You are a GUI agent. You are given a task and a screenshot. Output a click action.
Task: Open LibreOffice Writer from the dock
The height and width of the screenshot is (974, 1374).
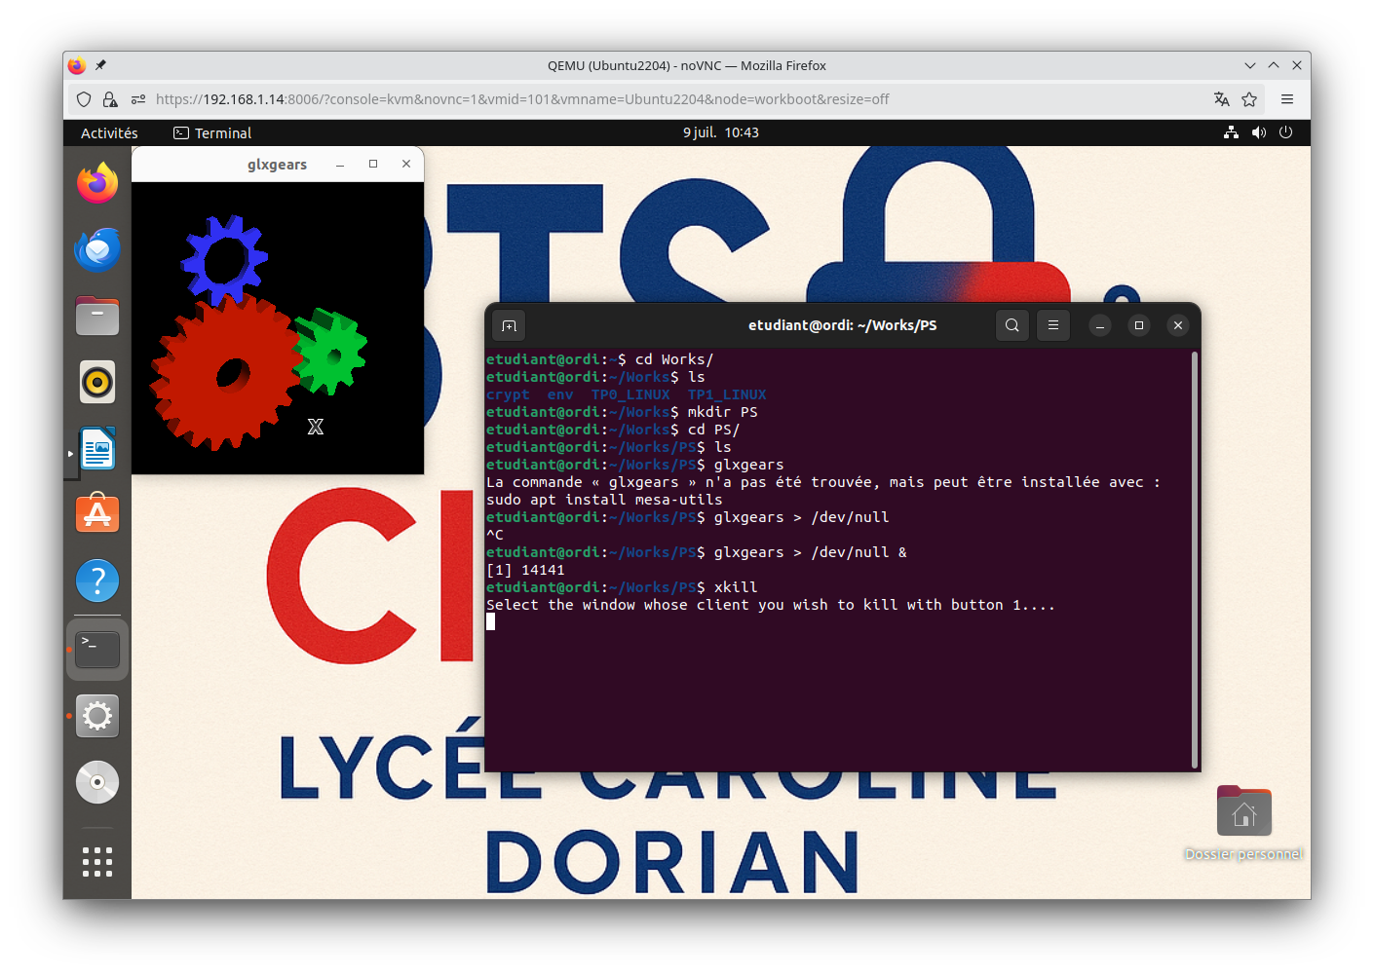pyautogui.click(x=97, y=449)
